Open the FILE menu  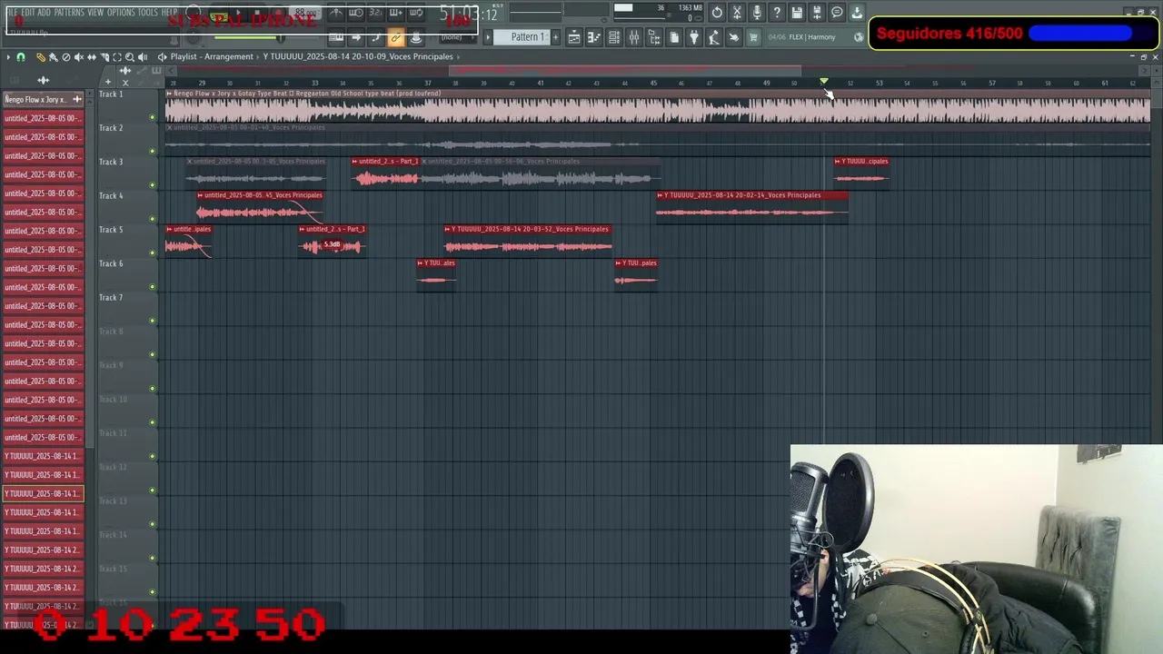pyautogui.click(x=13, y=13)
